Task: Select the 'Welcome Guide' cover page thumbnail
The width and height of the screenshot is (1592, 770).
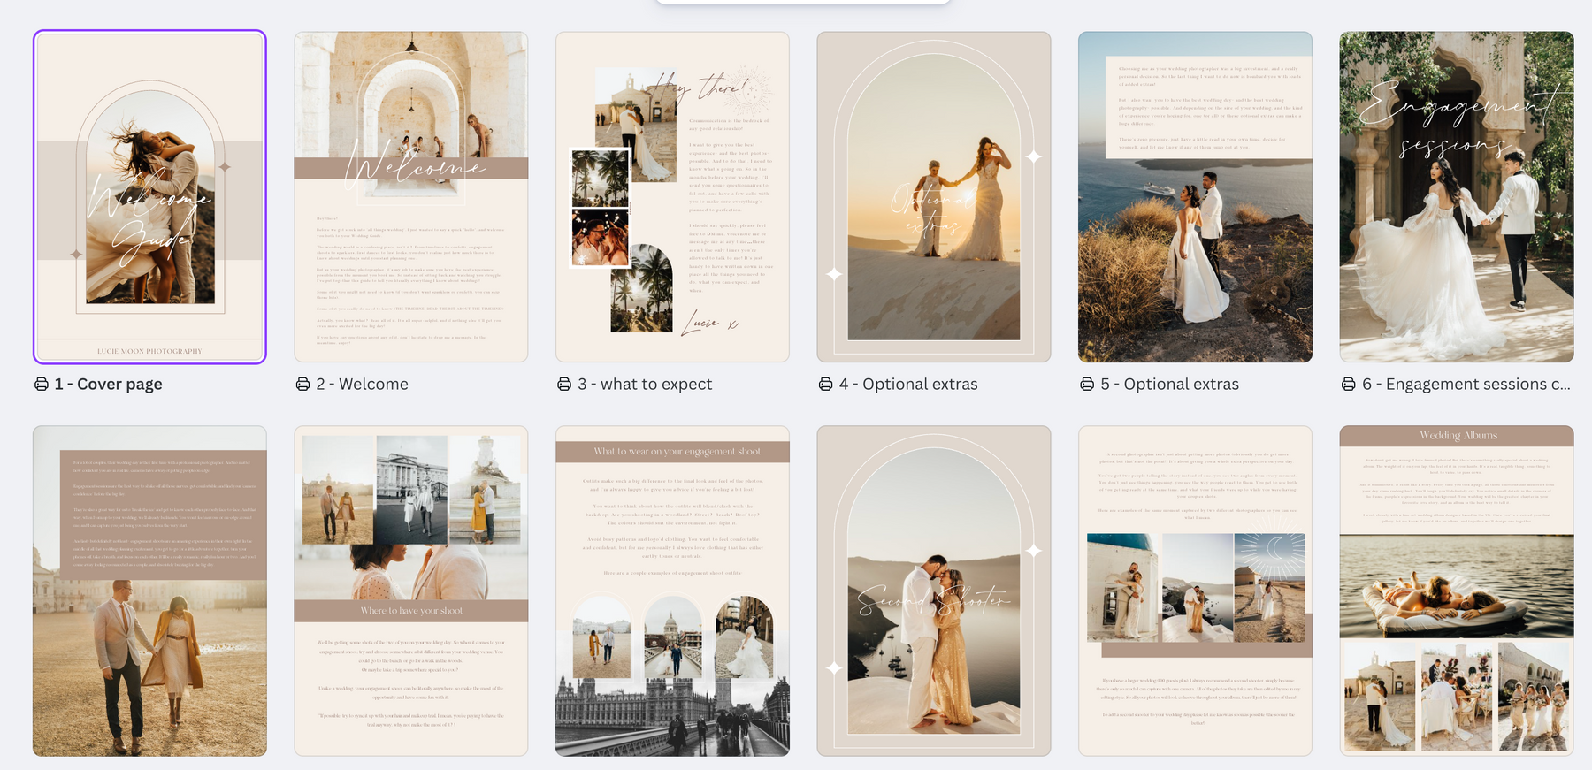Action: [149, 197]
